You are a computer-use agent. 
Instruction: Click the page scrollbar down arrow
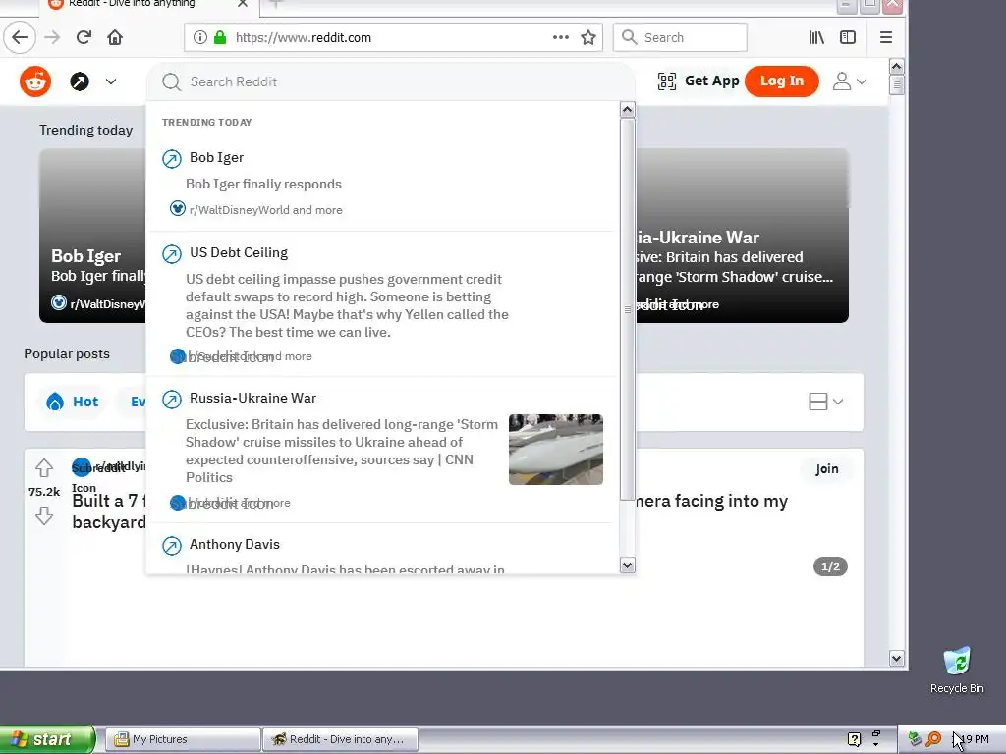tap(896, 659)
